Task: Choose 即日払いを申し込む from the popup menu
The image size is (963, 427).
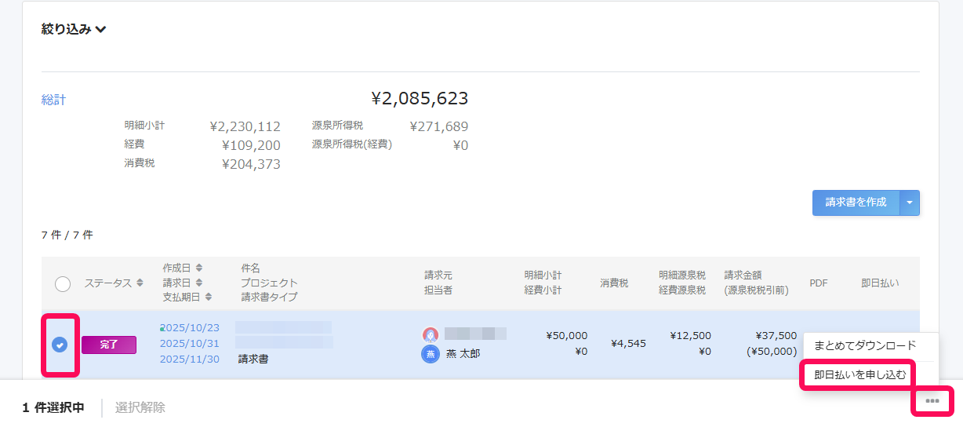Action: coord(860,374)
